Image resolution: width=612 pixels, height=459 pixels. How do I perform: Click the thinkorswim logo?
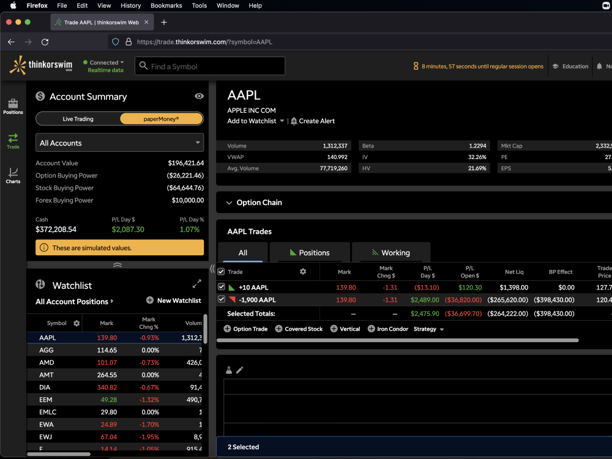click(x=41, y=65)
